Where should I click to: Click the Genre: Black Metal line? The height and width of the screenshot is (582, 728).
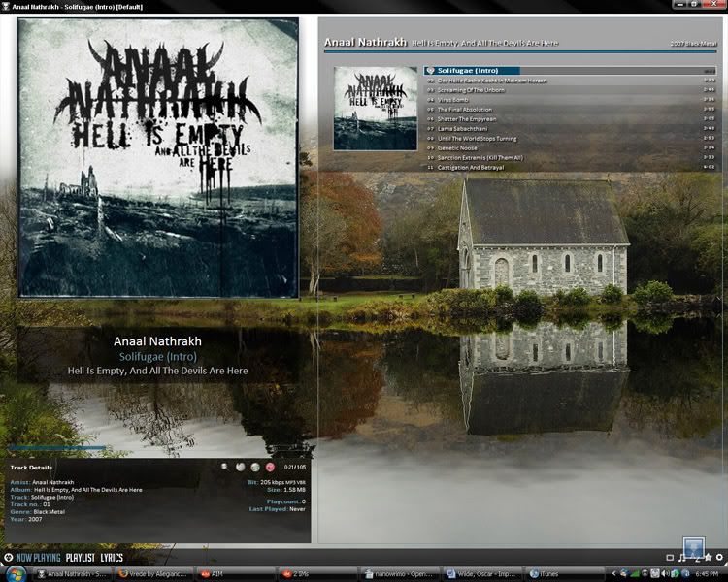38,512
